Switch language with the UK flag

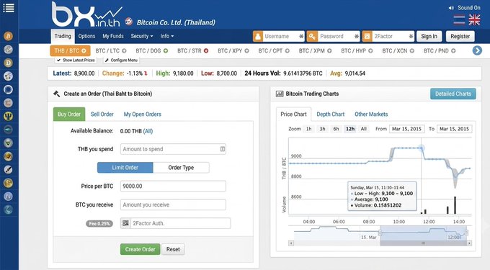(474, 20)
